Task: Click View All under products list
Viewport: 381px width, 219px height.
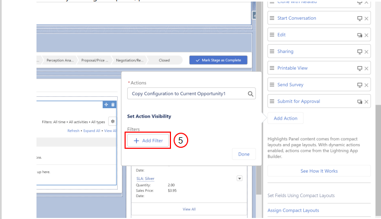Action: coord(189,209)
